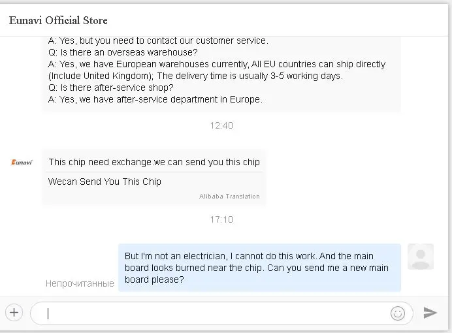Click translated text Wecan Send You This Chip
This screenshot has height=333, width=452.
(x=105, y=182)
